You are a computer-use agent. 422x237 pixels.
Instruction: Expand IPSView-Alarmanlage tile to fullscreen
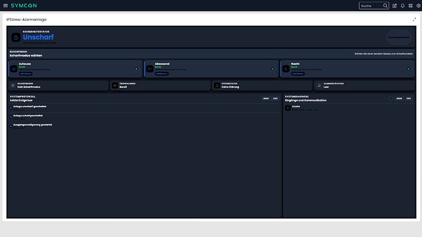414,20
